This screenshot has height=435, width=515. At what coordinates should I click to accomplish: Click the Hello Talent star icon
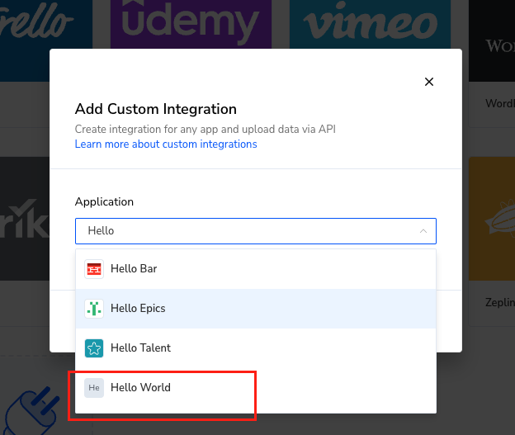(x=94, y=348)
